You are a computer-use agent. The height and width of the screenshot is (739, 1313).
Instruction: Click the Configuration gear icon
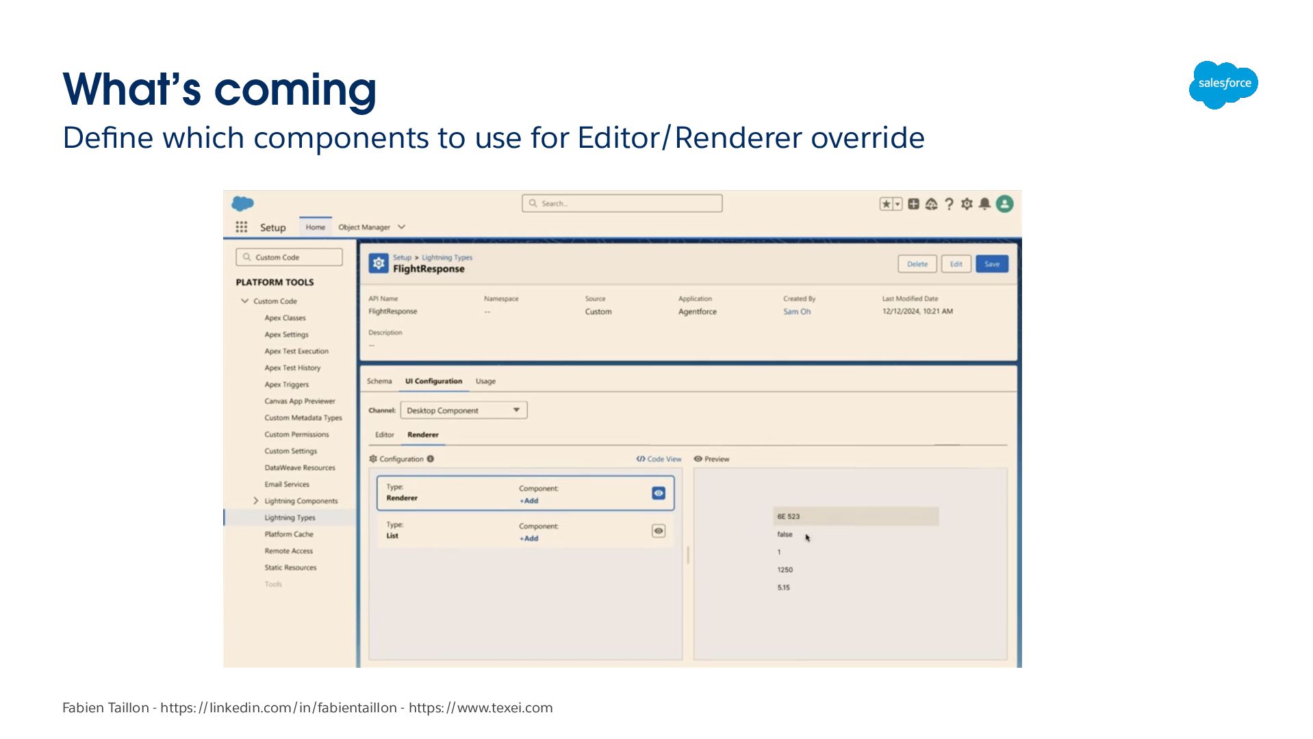[373, 459]
